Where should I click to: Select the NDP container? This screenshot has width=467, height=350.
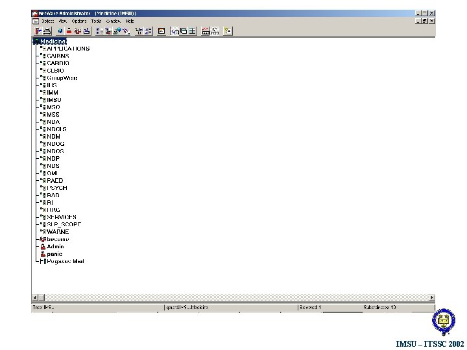coord(53,158)
